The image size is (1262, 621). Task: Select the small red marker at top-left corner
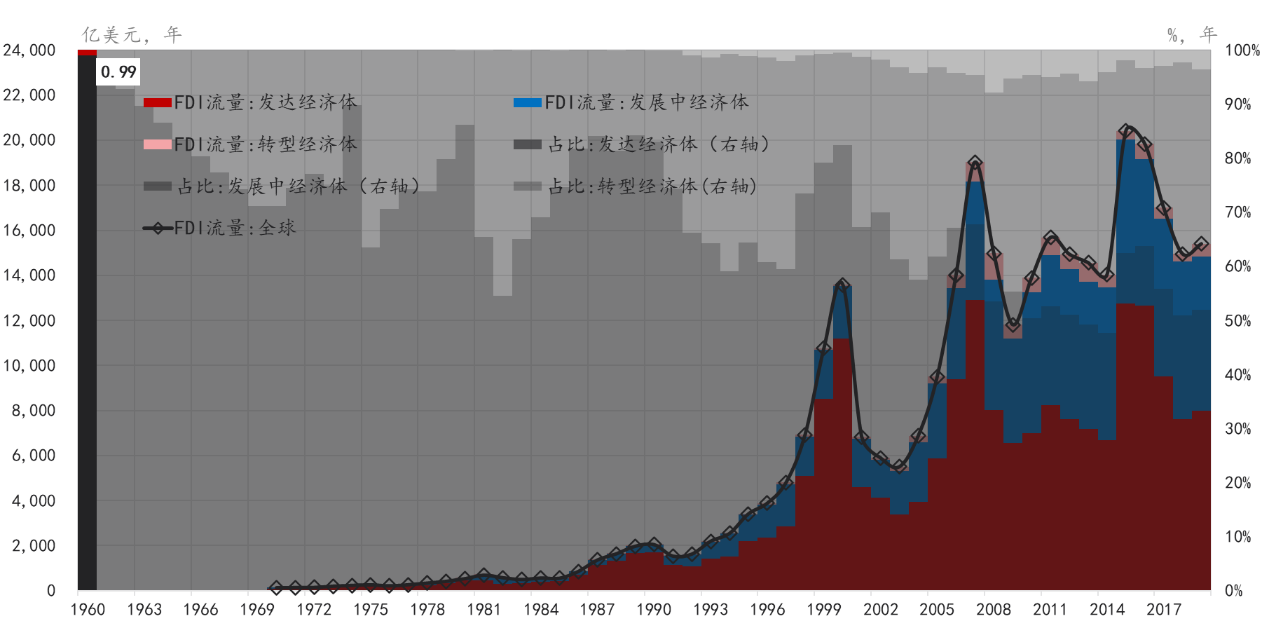[x=87, y=53]
